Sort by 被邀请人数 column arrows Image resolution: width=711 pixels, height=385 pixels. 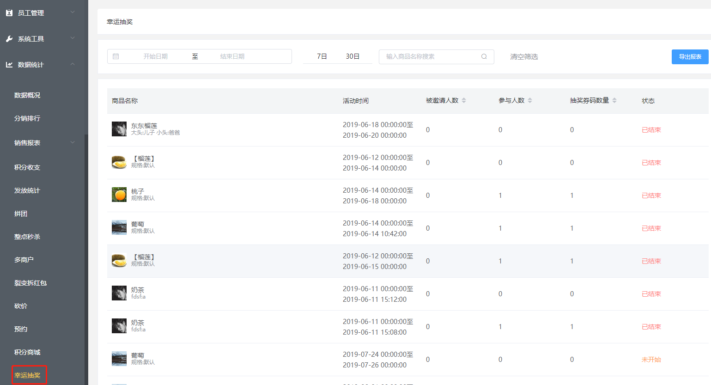[x=464, y=100]
